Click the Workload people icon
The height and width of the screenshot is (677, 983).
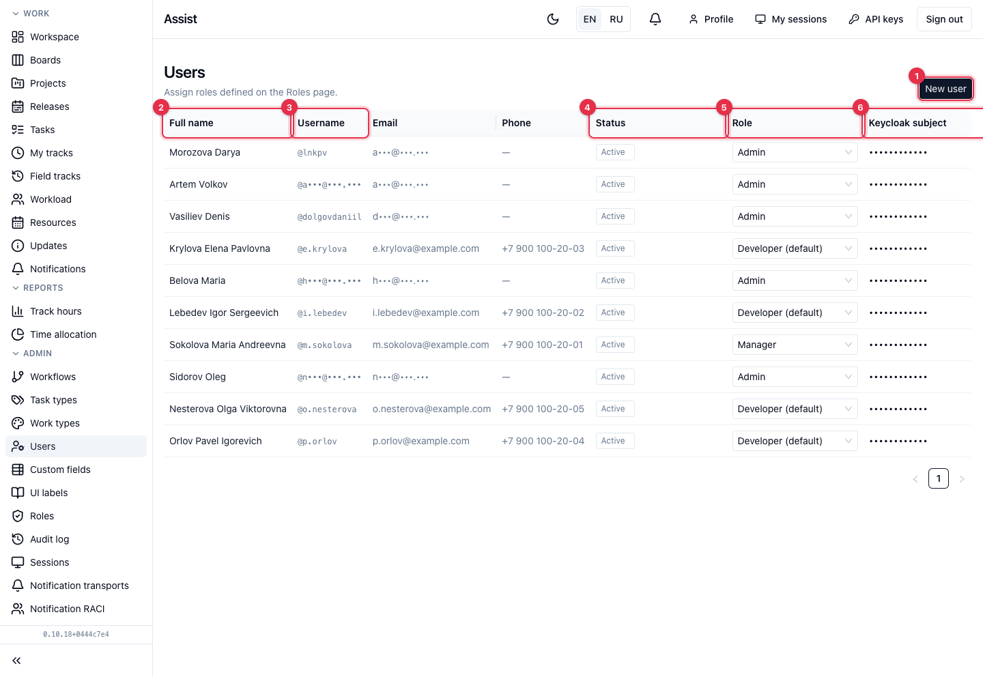18,199
